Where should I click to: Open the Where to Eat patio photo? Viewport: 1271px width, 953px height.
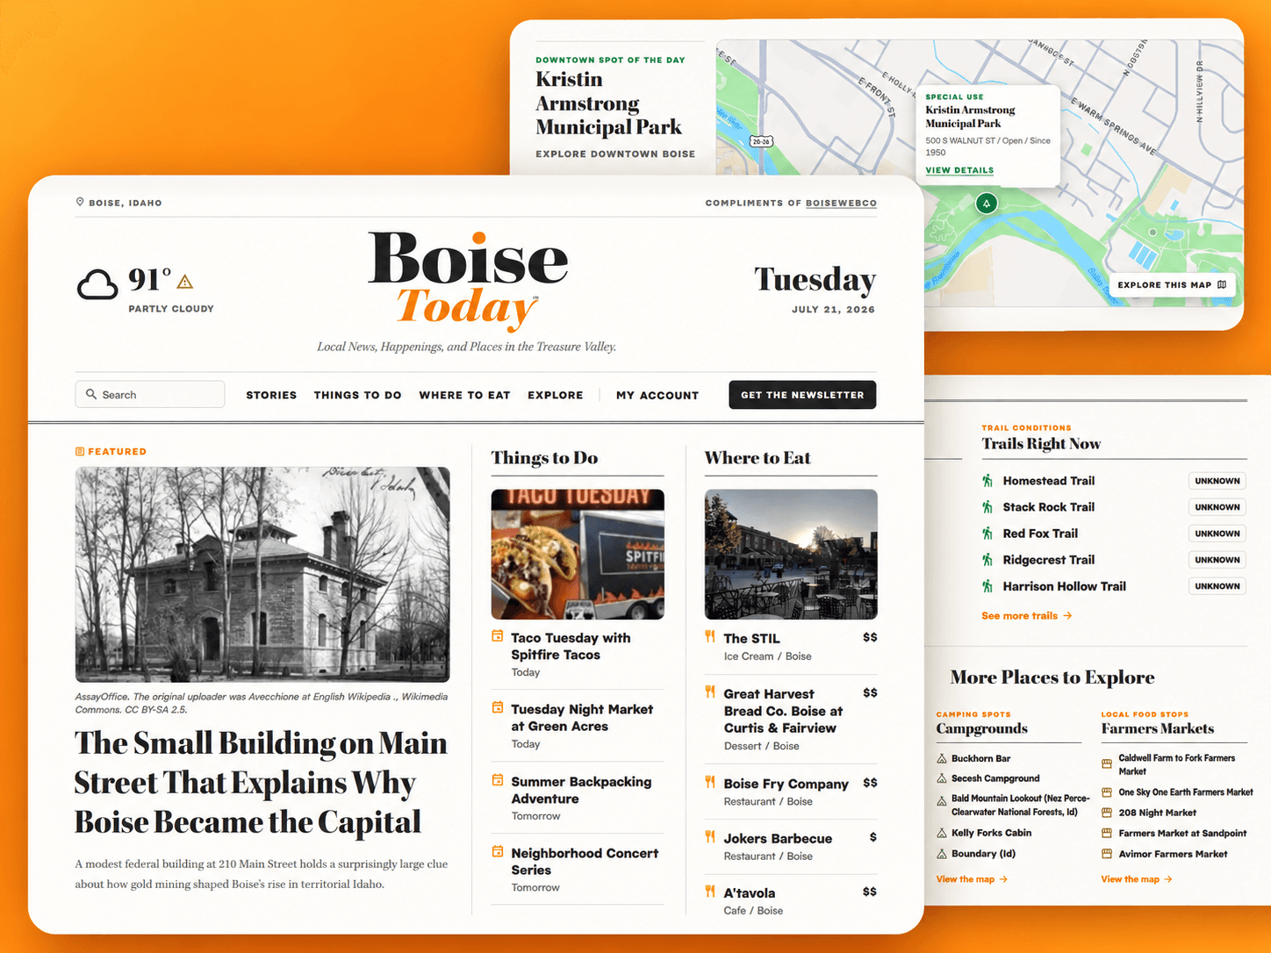791,554
